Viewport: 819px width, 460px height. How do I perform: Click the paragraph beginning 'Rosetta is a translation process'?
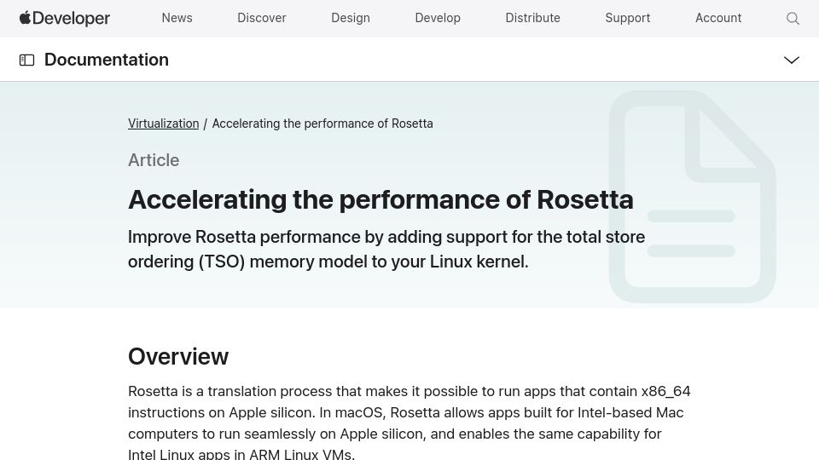[x=409, y=422]
